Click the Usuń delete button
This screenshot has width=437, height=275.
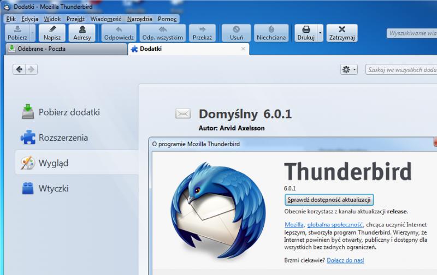pos(237,33)
